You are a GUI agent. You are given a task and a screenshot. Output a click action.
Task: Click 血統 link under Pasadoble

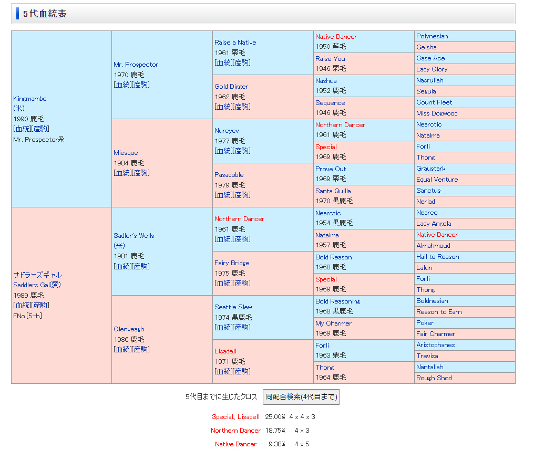224,195
